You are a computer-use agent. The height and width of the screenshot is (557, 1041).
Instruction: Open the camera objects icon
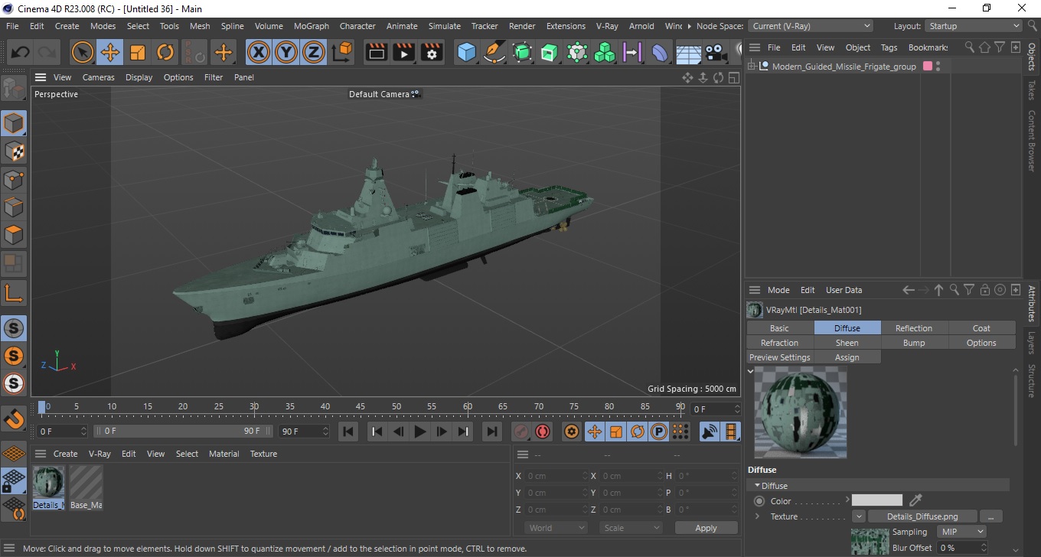pos(715,53)
